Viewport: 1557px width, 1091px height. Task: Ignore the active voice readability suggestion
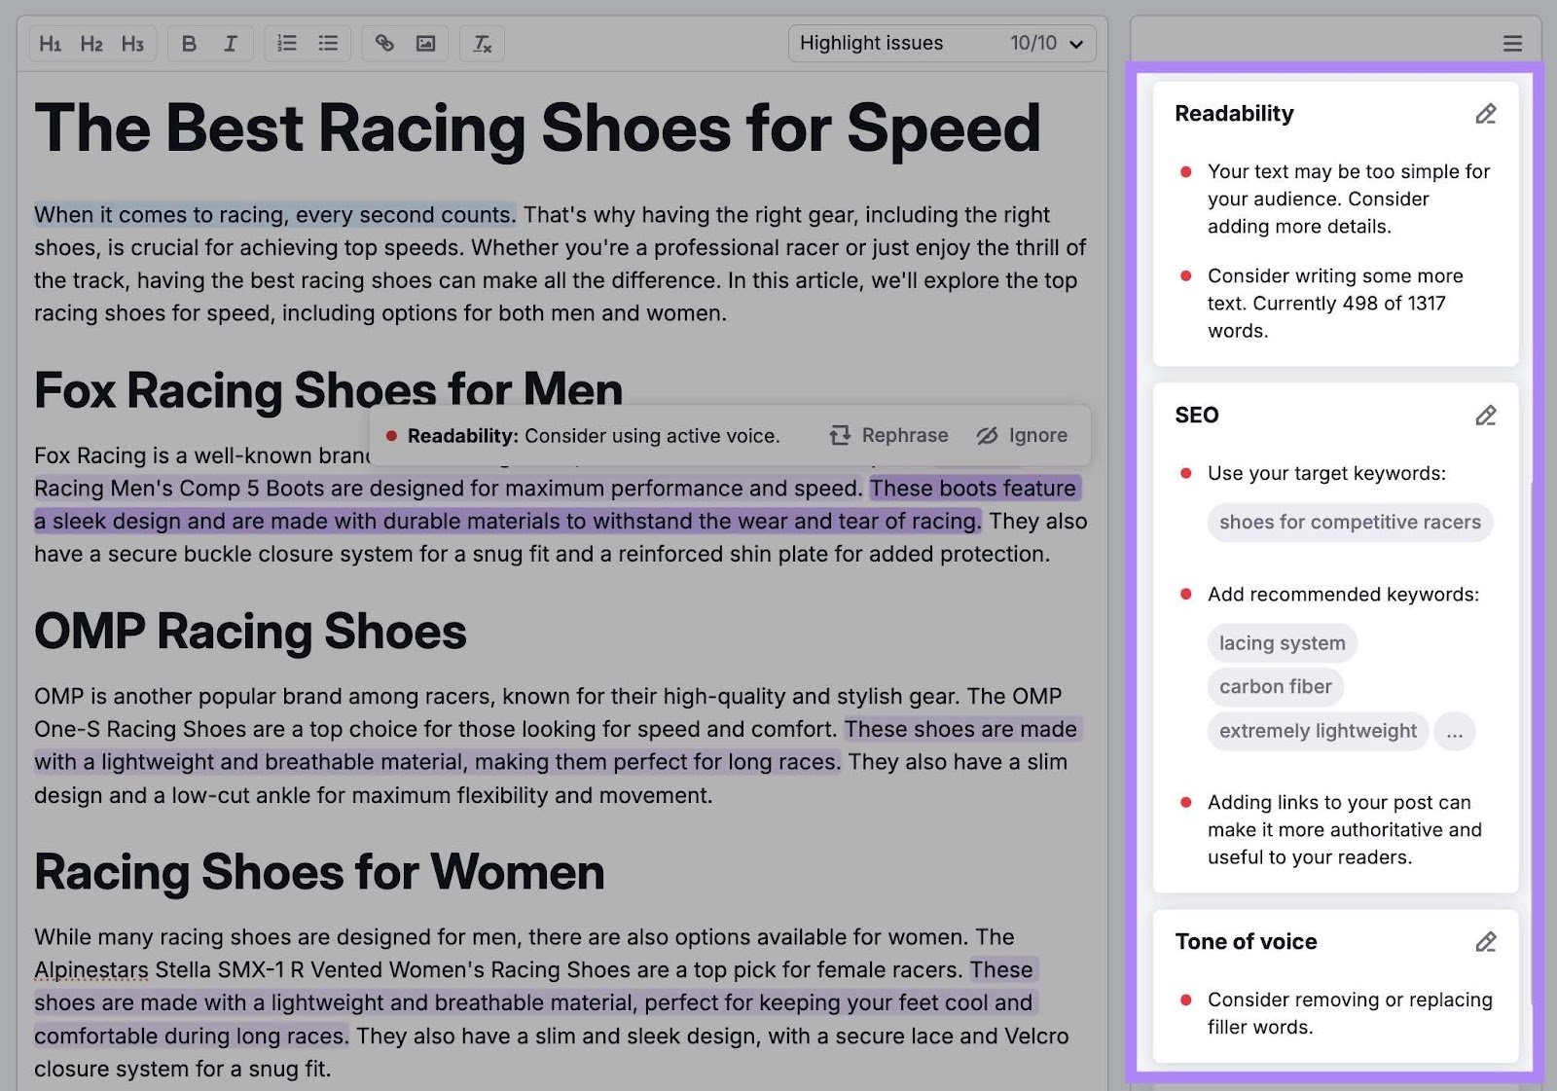[1022, 435]
